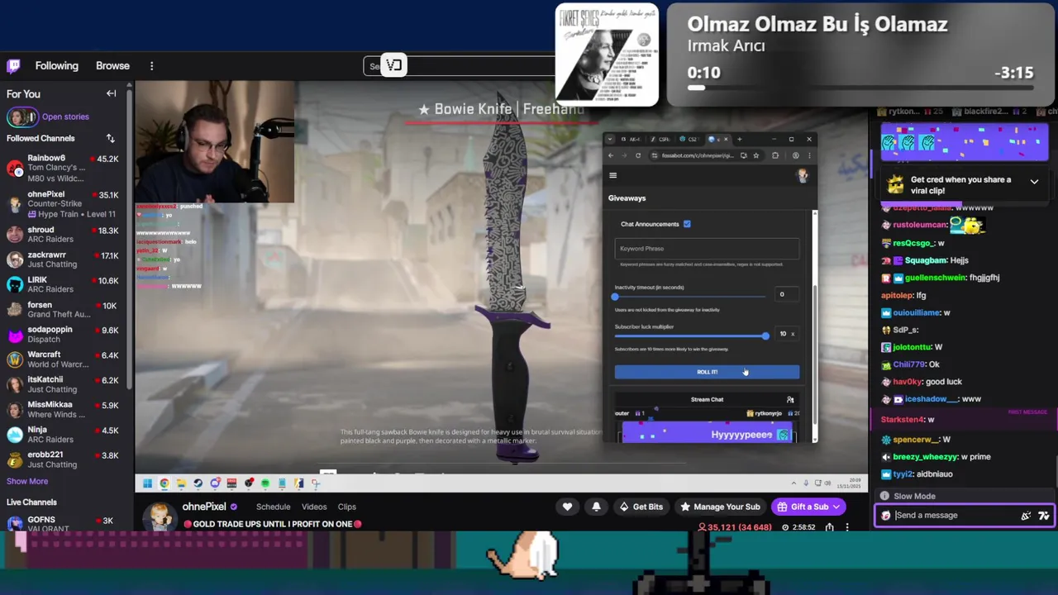This screenshot has width=1058, height=595.
Task: Click the ohnePixel channel avatar
Action: 160,516
